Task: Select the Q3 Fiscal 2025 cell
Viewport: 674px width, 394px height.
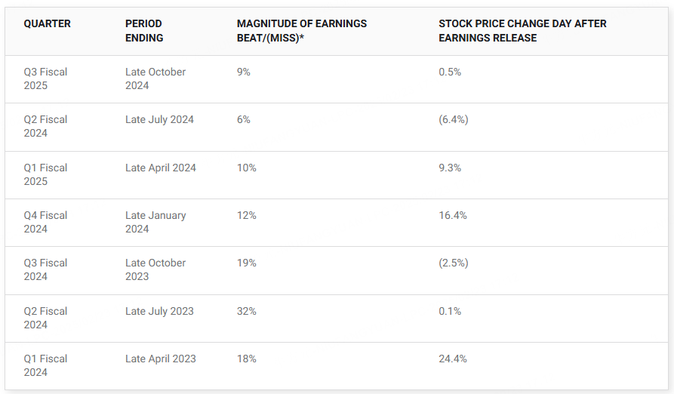Action: click(45, 78)
